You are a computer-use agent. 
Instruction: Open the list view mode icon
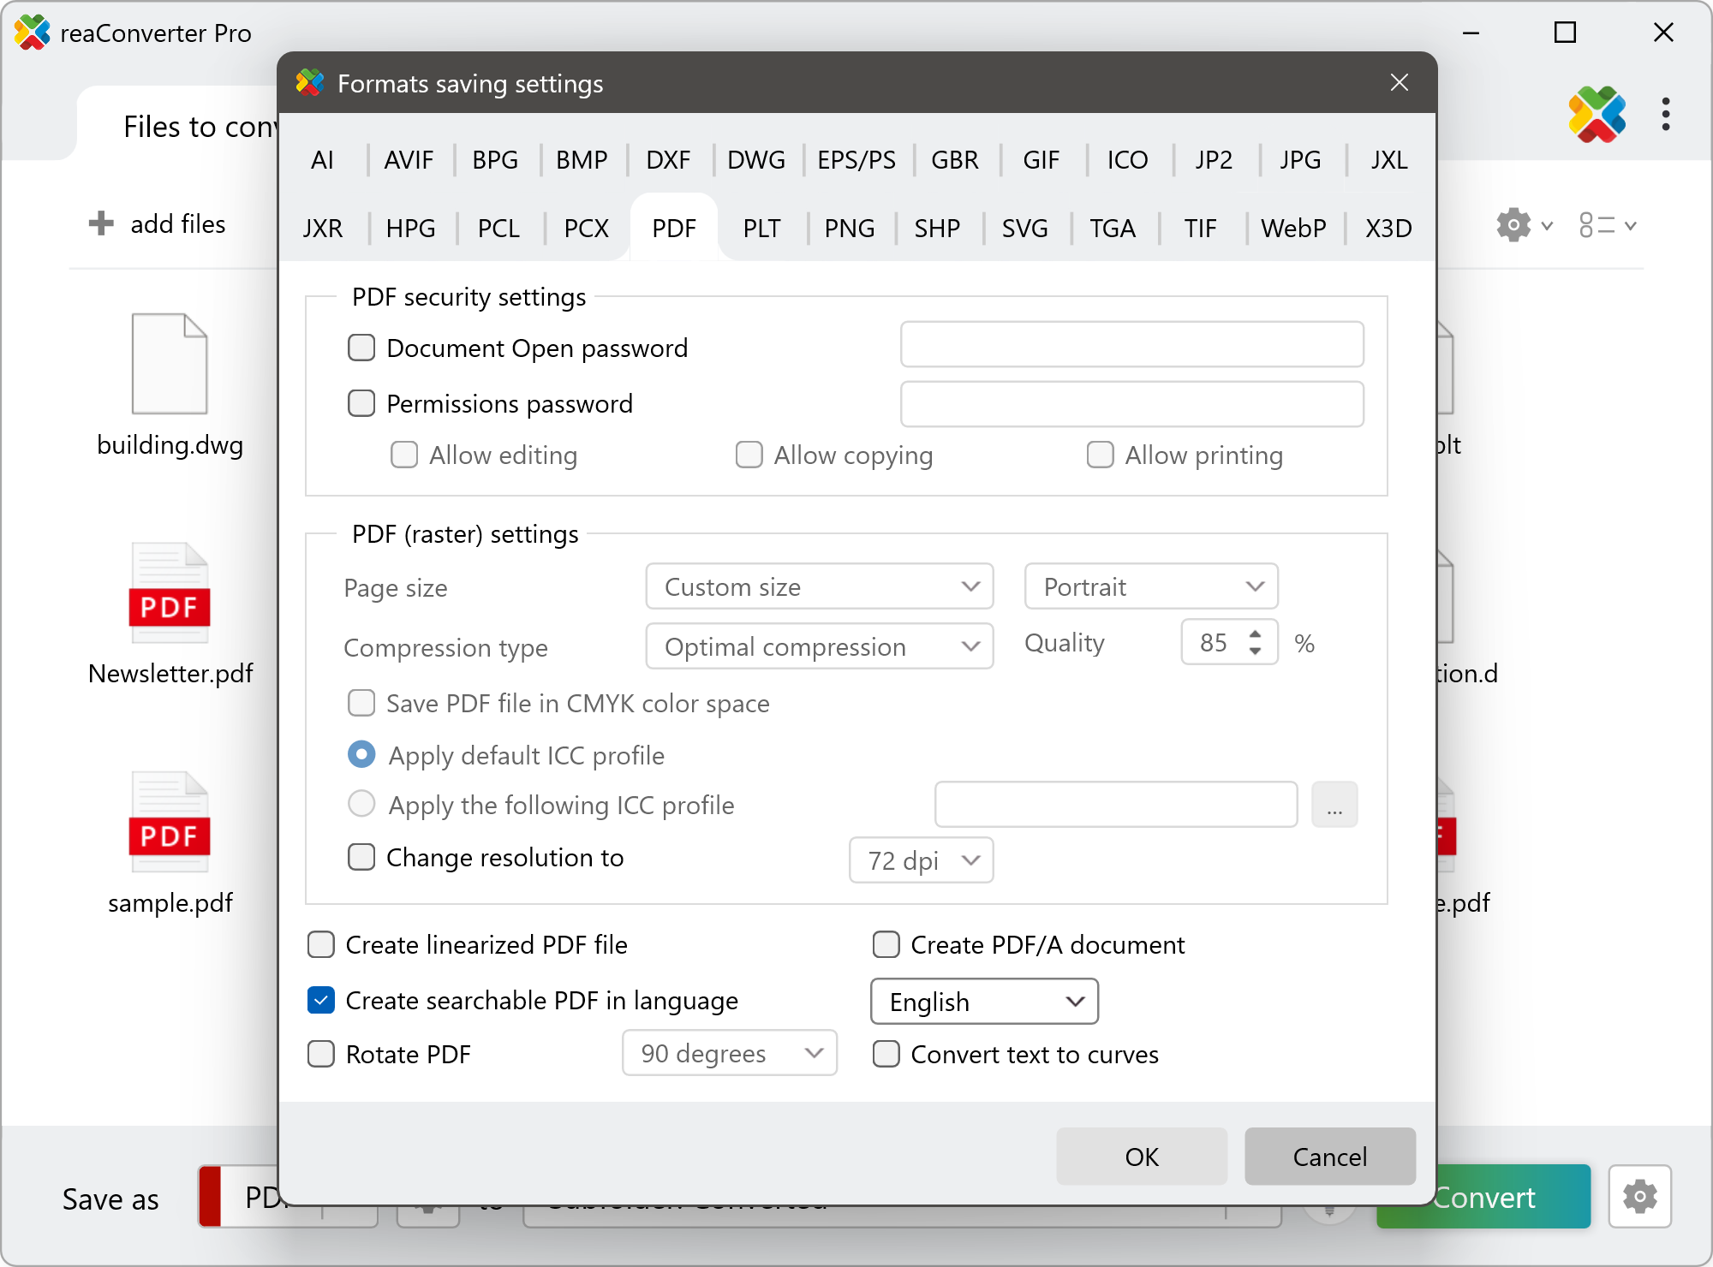(x=1598, y=225)
